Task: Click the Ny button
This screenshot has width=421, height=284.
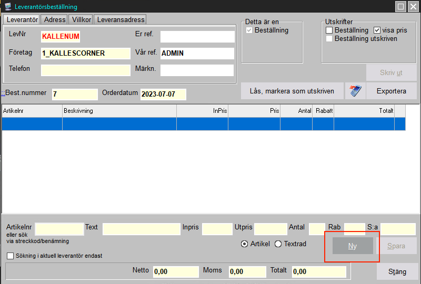Action: (x=352, y=246)
